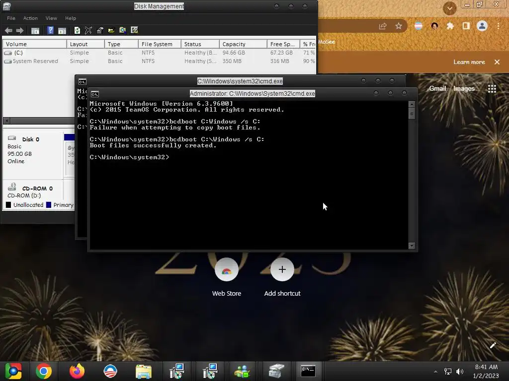Open the Images link
This screenshot has height=381, width=509.
point(464,88)
